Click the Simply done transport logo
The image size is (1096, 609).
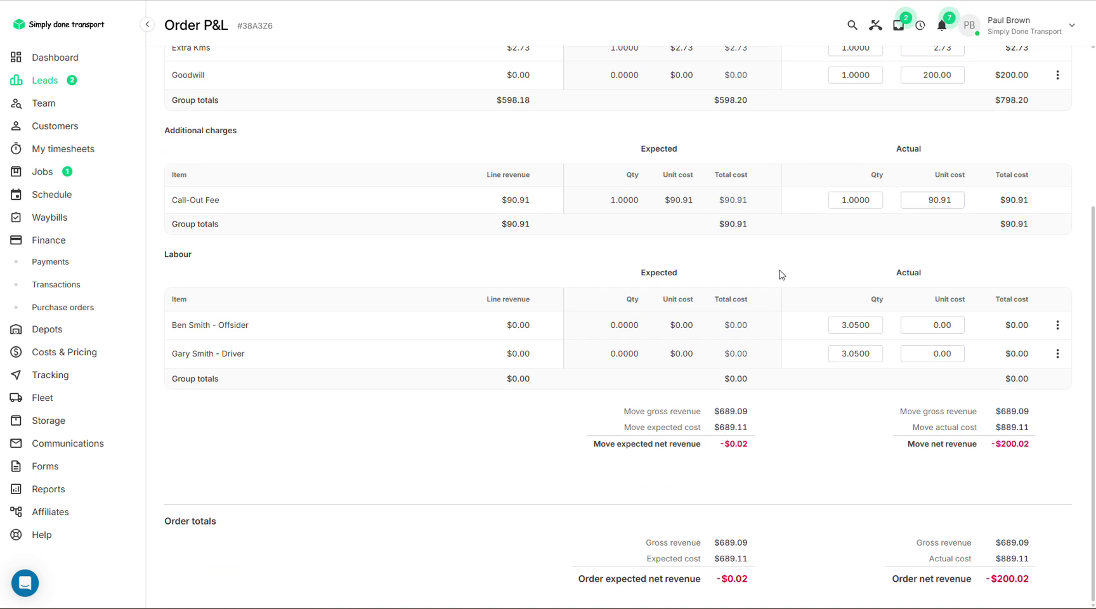tap(58, 24)
